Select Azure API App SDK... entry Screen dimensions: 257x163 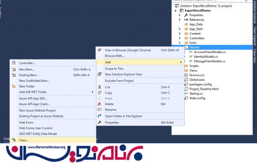coord(53,98)
